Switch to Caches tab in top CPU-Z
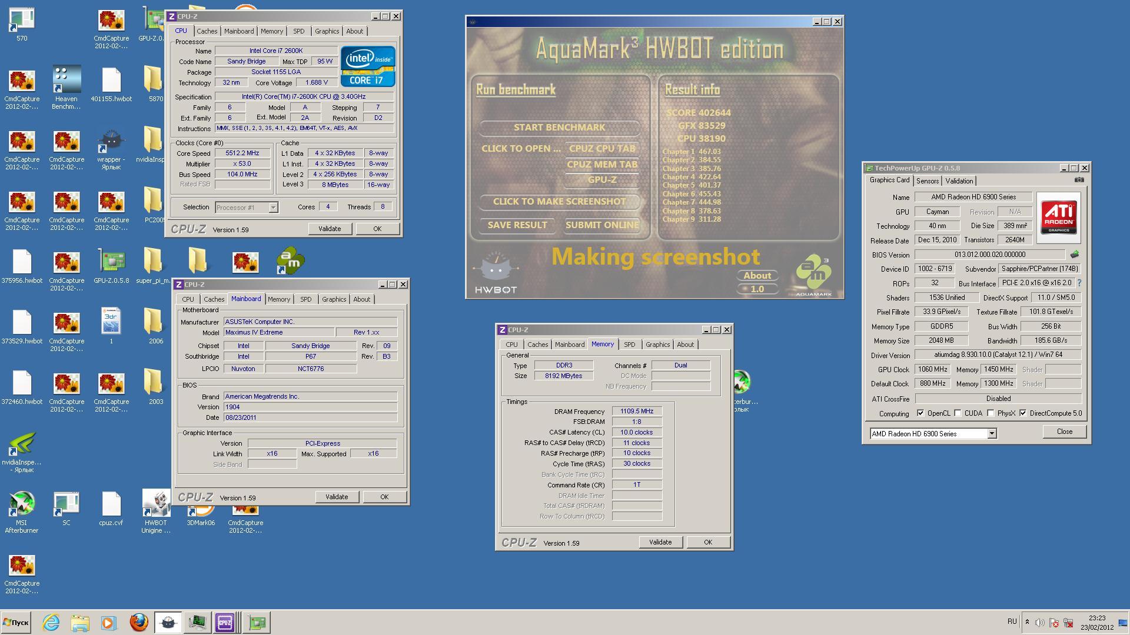Image resolution: width=1130 pixels, height=635 pixels. (207, 31)
